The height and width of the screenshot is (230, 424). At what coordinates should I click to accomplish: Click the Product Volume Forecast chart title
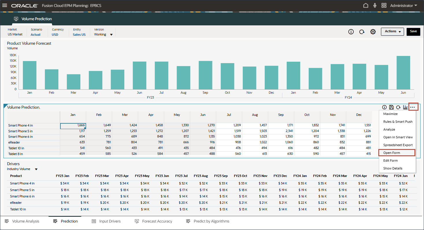29,43
